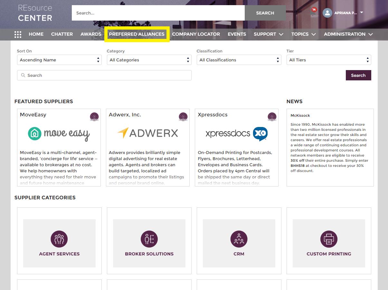This screenshot has width=388, height=290.
Task: Click the top SEARCH button
Action: click(x=265, y=13)
